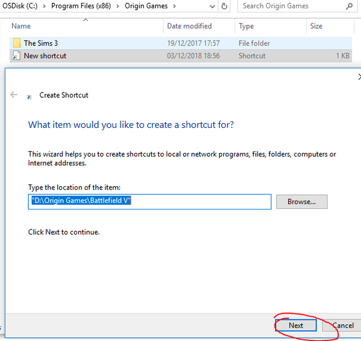Select The Sims 3 folder icon
This screenshot has height=341, width=361.
pyautogui.click(x=17, y=43)
